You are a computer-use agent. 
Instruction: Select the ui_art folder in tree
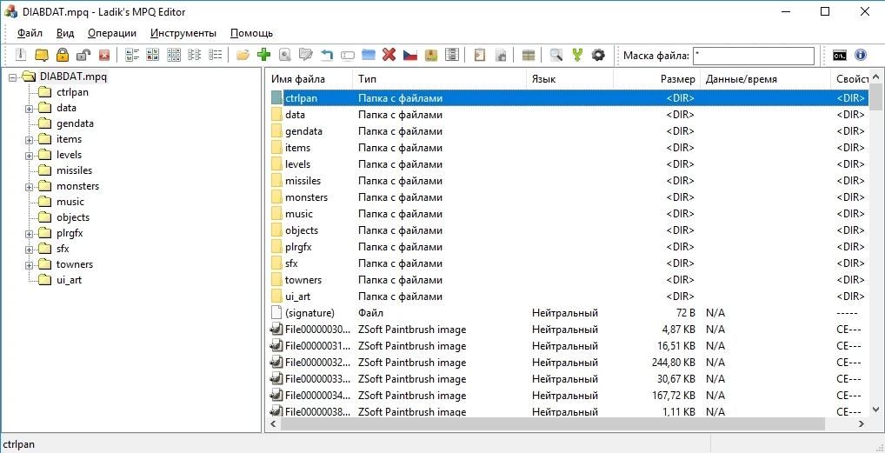(69, 280)
